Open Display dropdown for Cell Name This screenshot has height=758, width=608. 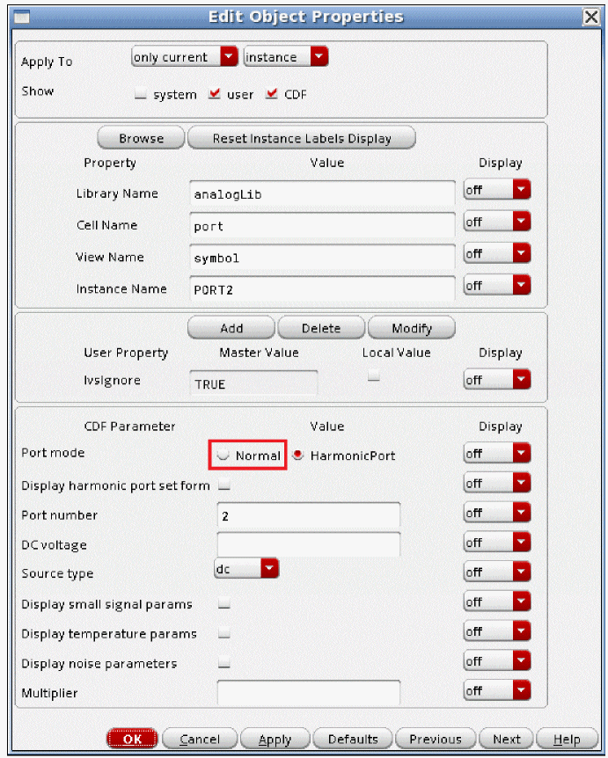(497, 222)
